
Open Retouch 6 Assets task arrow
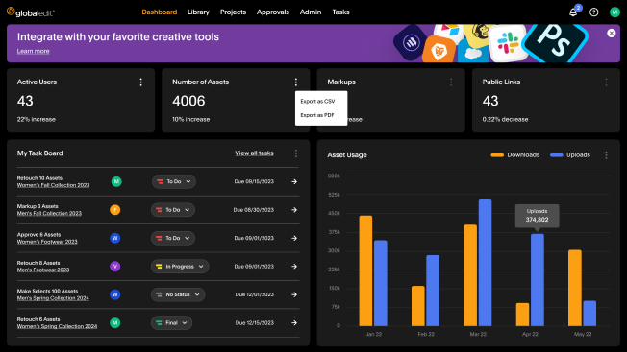(x=294, y=323)
